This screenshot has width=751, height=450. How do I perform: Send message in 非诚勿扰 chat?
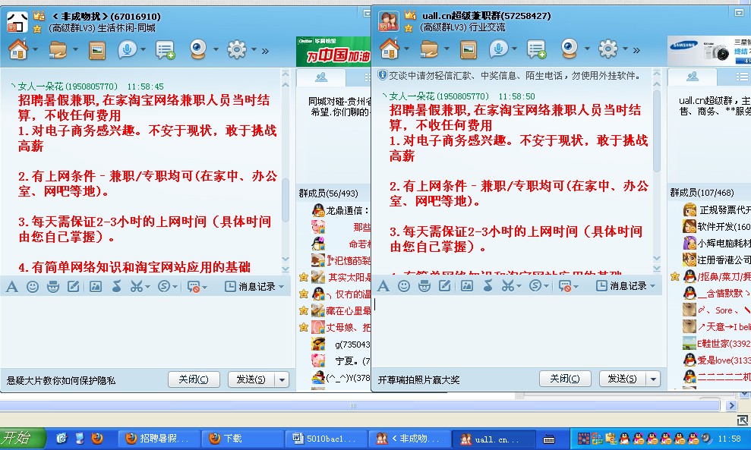pos(251,379)
